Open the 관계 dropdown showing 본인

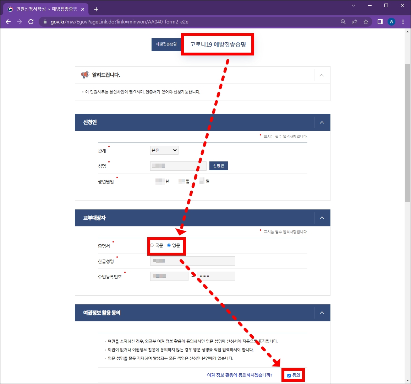(164, 150)
